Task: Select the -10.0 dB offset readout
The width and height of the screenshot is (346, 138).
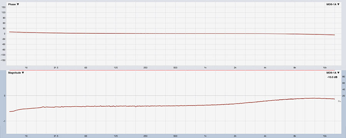Action: [333, 77]
